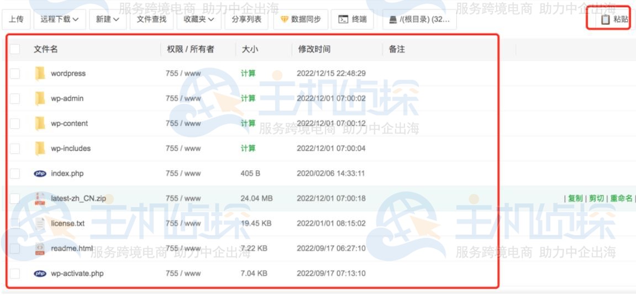The height and width of the screenshot is (295, 636).
Task: Click the wp-includes folder icon
Action: click(40, 149)
